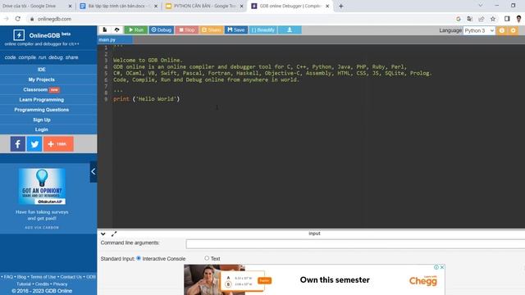This screenshot has width=525, height=295.
Task: Open IDE from the sidebar
Action: [42, 70]
